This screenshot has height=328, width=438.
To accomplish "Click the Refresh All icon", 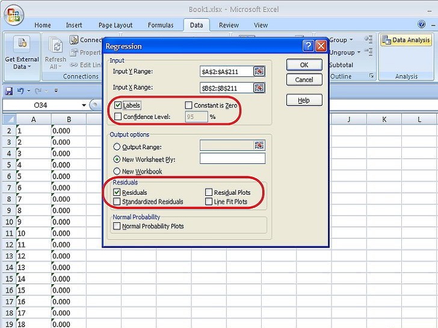I will pos(55,45).
